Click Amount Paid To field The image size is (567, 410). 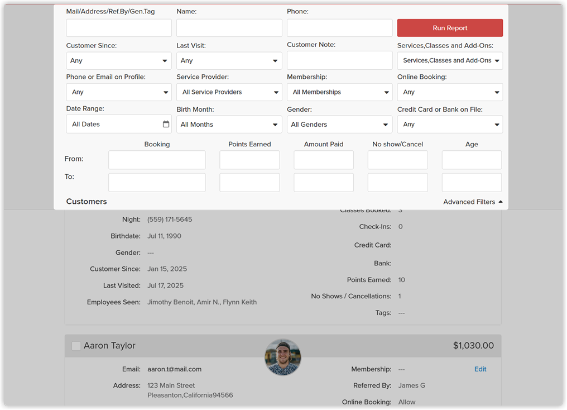click(324, 183)
